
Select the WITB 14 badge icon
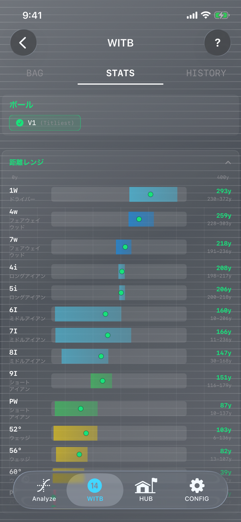(x=94, y=485)
